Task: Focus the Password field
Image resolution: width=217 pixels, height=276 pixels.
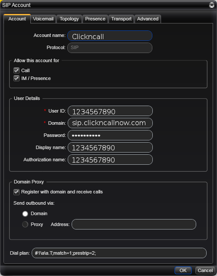Action: click(x=110, y=135)
